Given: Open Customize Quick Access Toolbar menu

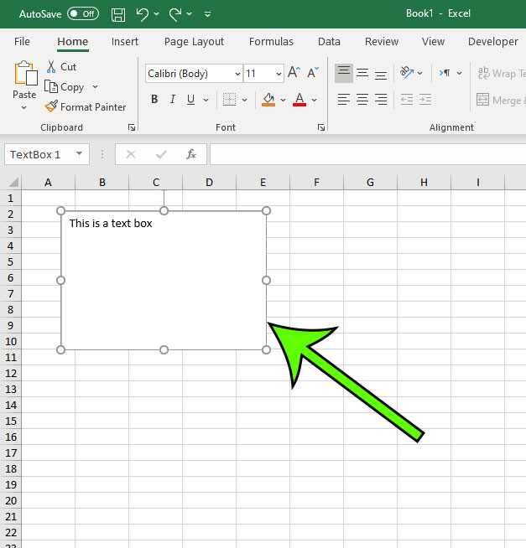Looking at the screenshot, I should (207, 14).
